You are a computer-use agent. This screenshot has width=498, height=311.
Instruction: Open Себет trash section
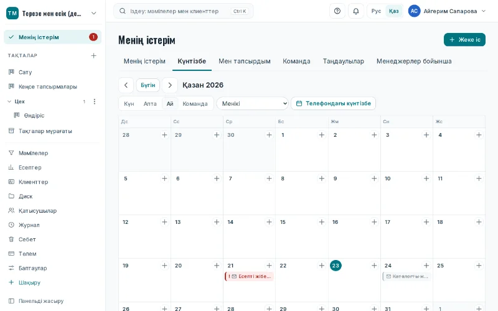pyautogui.click(x=52, y=239)
